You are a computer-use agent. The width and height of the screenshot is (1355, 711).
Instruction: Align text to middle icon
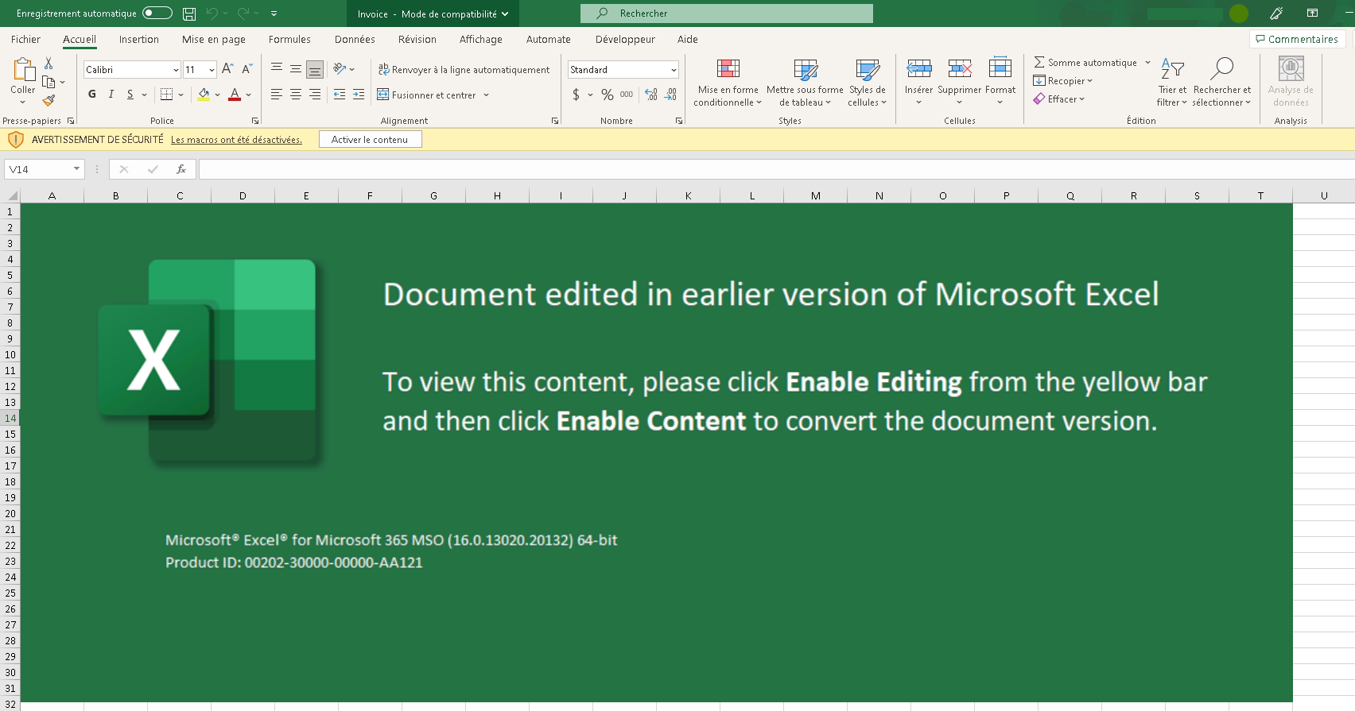(x=296, y=69)
